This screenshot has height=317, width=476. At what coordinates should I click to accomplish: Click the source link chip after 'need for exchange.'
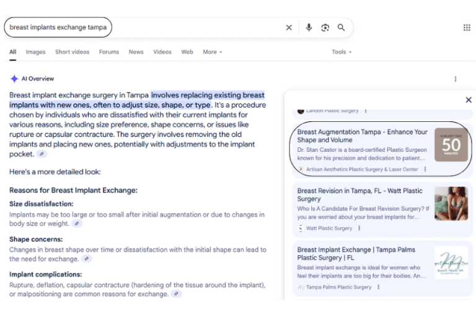[x=87, y=259]
